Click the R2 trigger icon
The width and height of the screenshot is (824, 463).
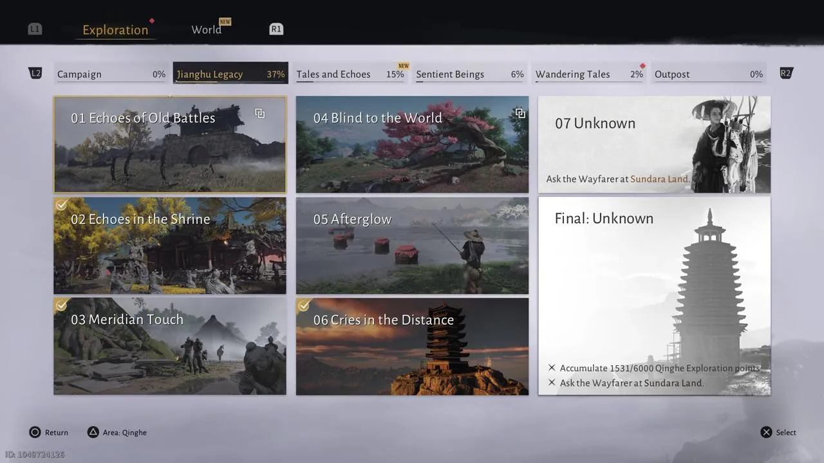[786, 73]
